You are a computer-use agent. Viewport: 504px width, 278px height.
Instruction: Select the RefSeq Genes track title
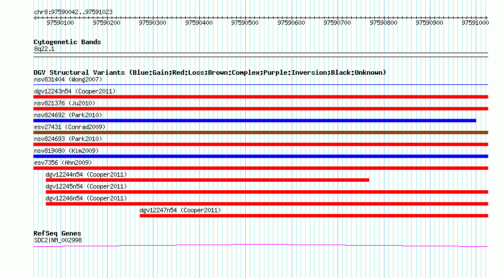pos(58,233)
